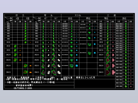This screenshot has height=103, width=138.
Task: Select the 2D B型 flange drawing for DN400
Action: [25, 72]
